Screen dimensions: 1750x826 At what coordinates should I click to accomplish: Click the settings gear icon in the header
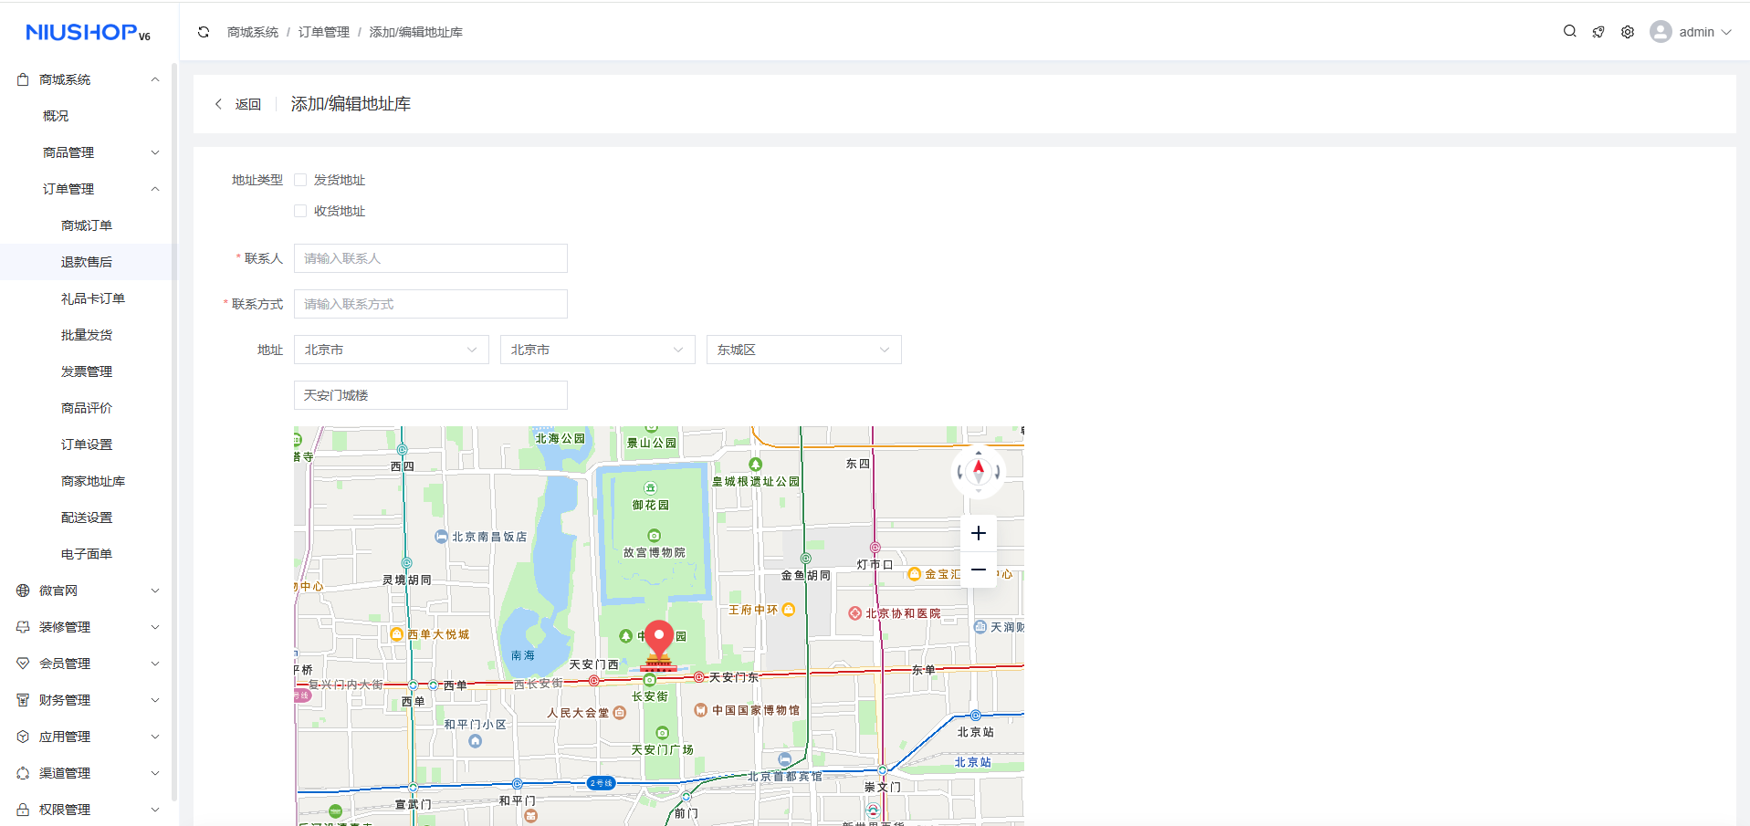(1627, 32)
